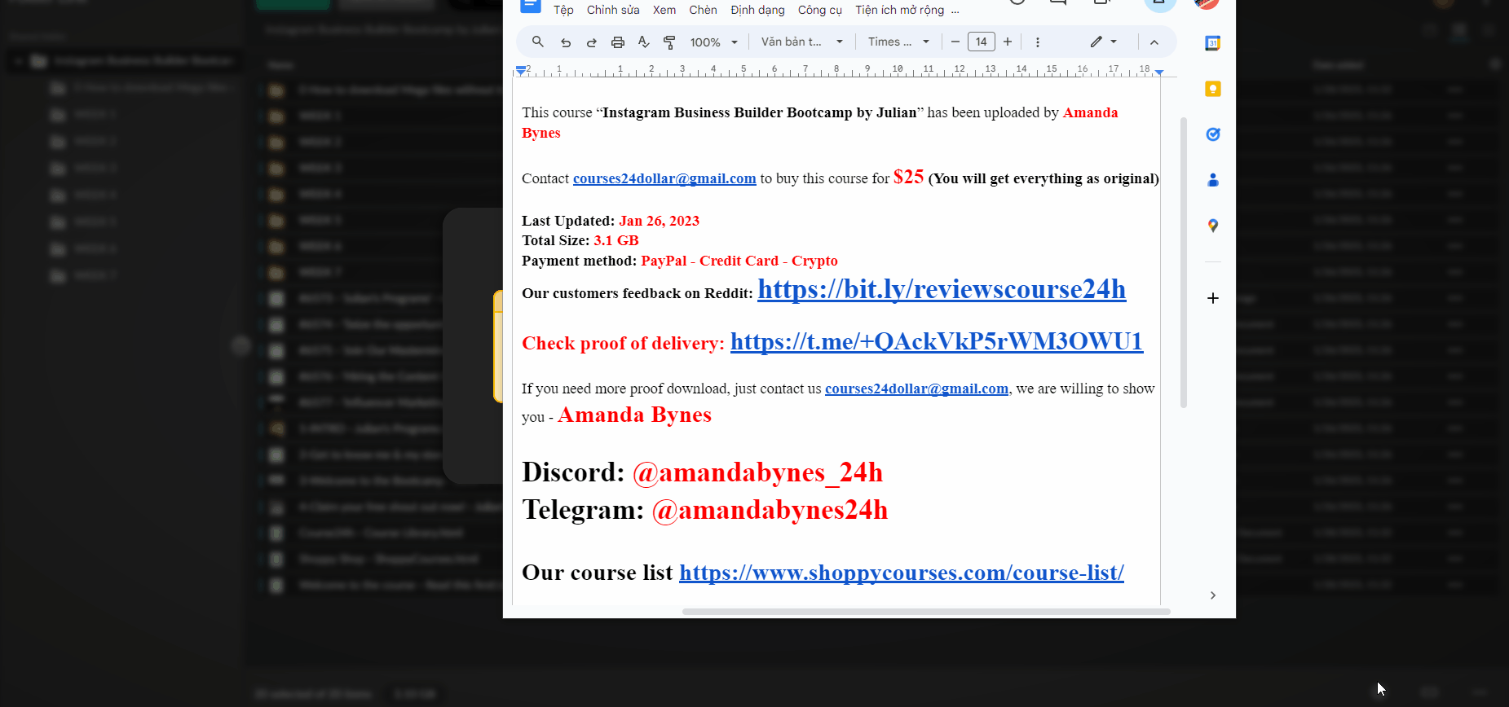The height and width of the screenshot is (707, 1509).
Task: Open the Định dạng menu
Action: click(757, 10)
